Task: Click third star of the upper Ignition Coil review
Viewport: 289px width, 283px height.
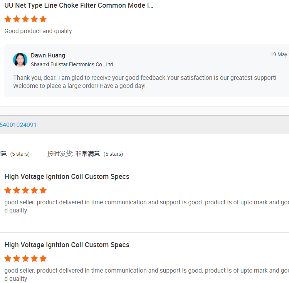Action: [x=25, y=190]
